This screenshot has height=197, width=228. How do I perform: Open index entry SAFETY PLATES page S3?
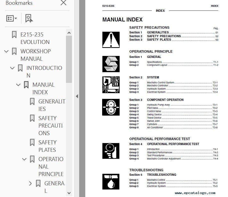[174, 40]
